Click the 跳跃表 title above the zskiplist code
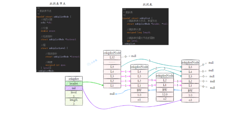 point(147,5)
